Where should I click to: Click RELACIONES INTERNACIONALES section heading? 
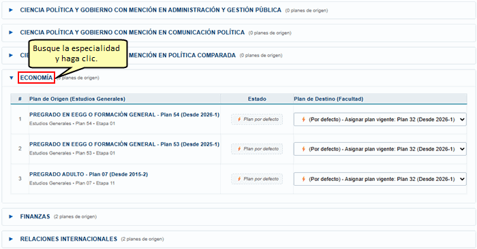pyautogui.click(x=68, y=239)
